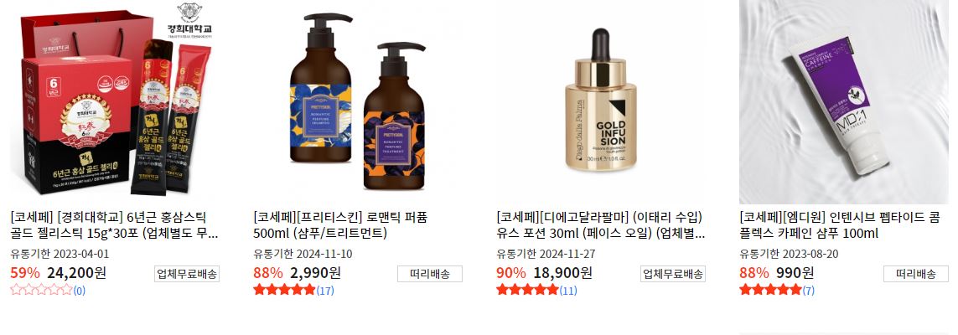Click the five-star rating with (11) reviews
958x335 pixels.
click(x=536, y=290)
